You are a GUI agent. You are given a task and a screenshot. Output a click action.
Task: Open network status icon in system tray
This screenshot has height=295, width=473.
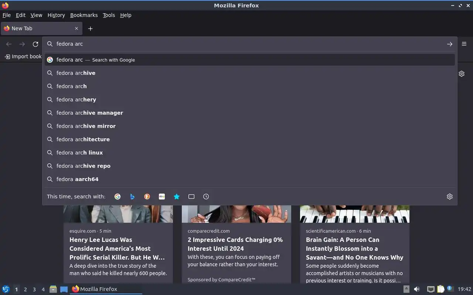coord(431,289)
